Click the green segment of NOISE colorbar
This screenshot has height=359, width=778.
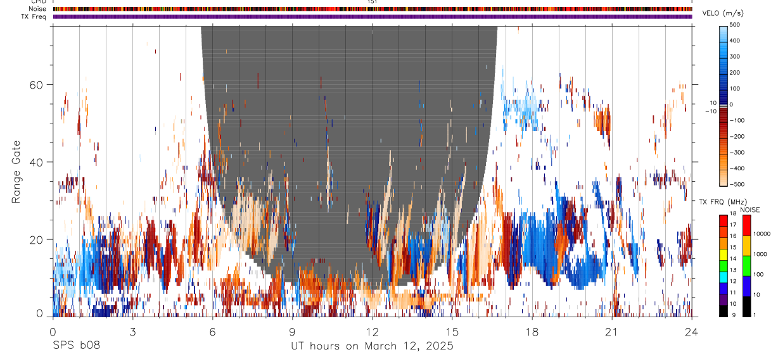[746, 266]
